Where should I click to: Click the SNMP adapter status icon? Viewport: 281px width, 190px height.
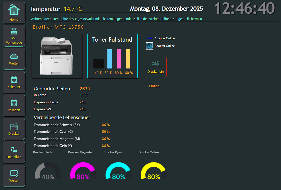pyautogui.click(x=149, y=38)
